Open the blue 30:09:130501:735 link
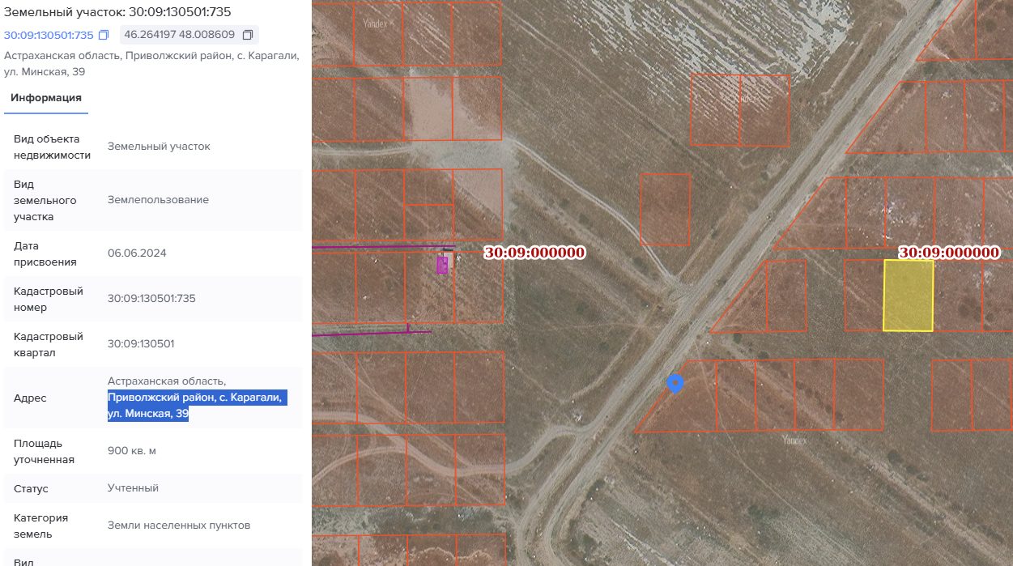 pos(49,36)
